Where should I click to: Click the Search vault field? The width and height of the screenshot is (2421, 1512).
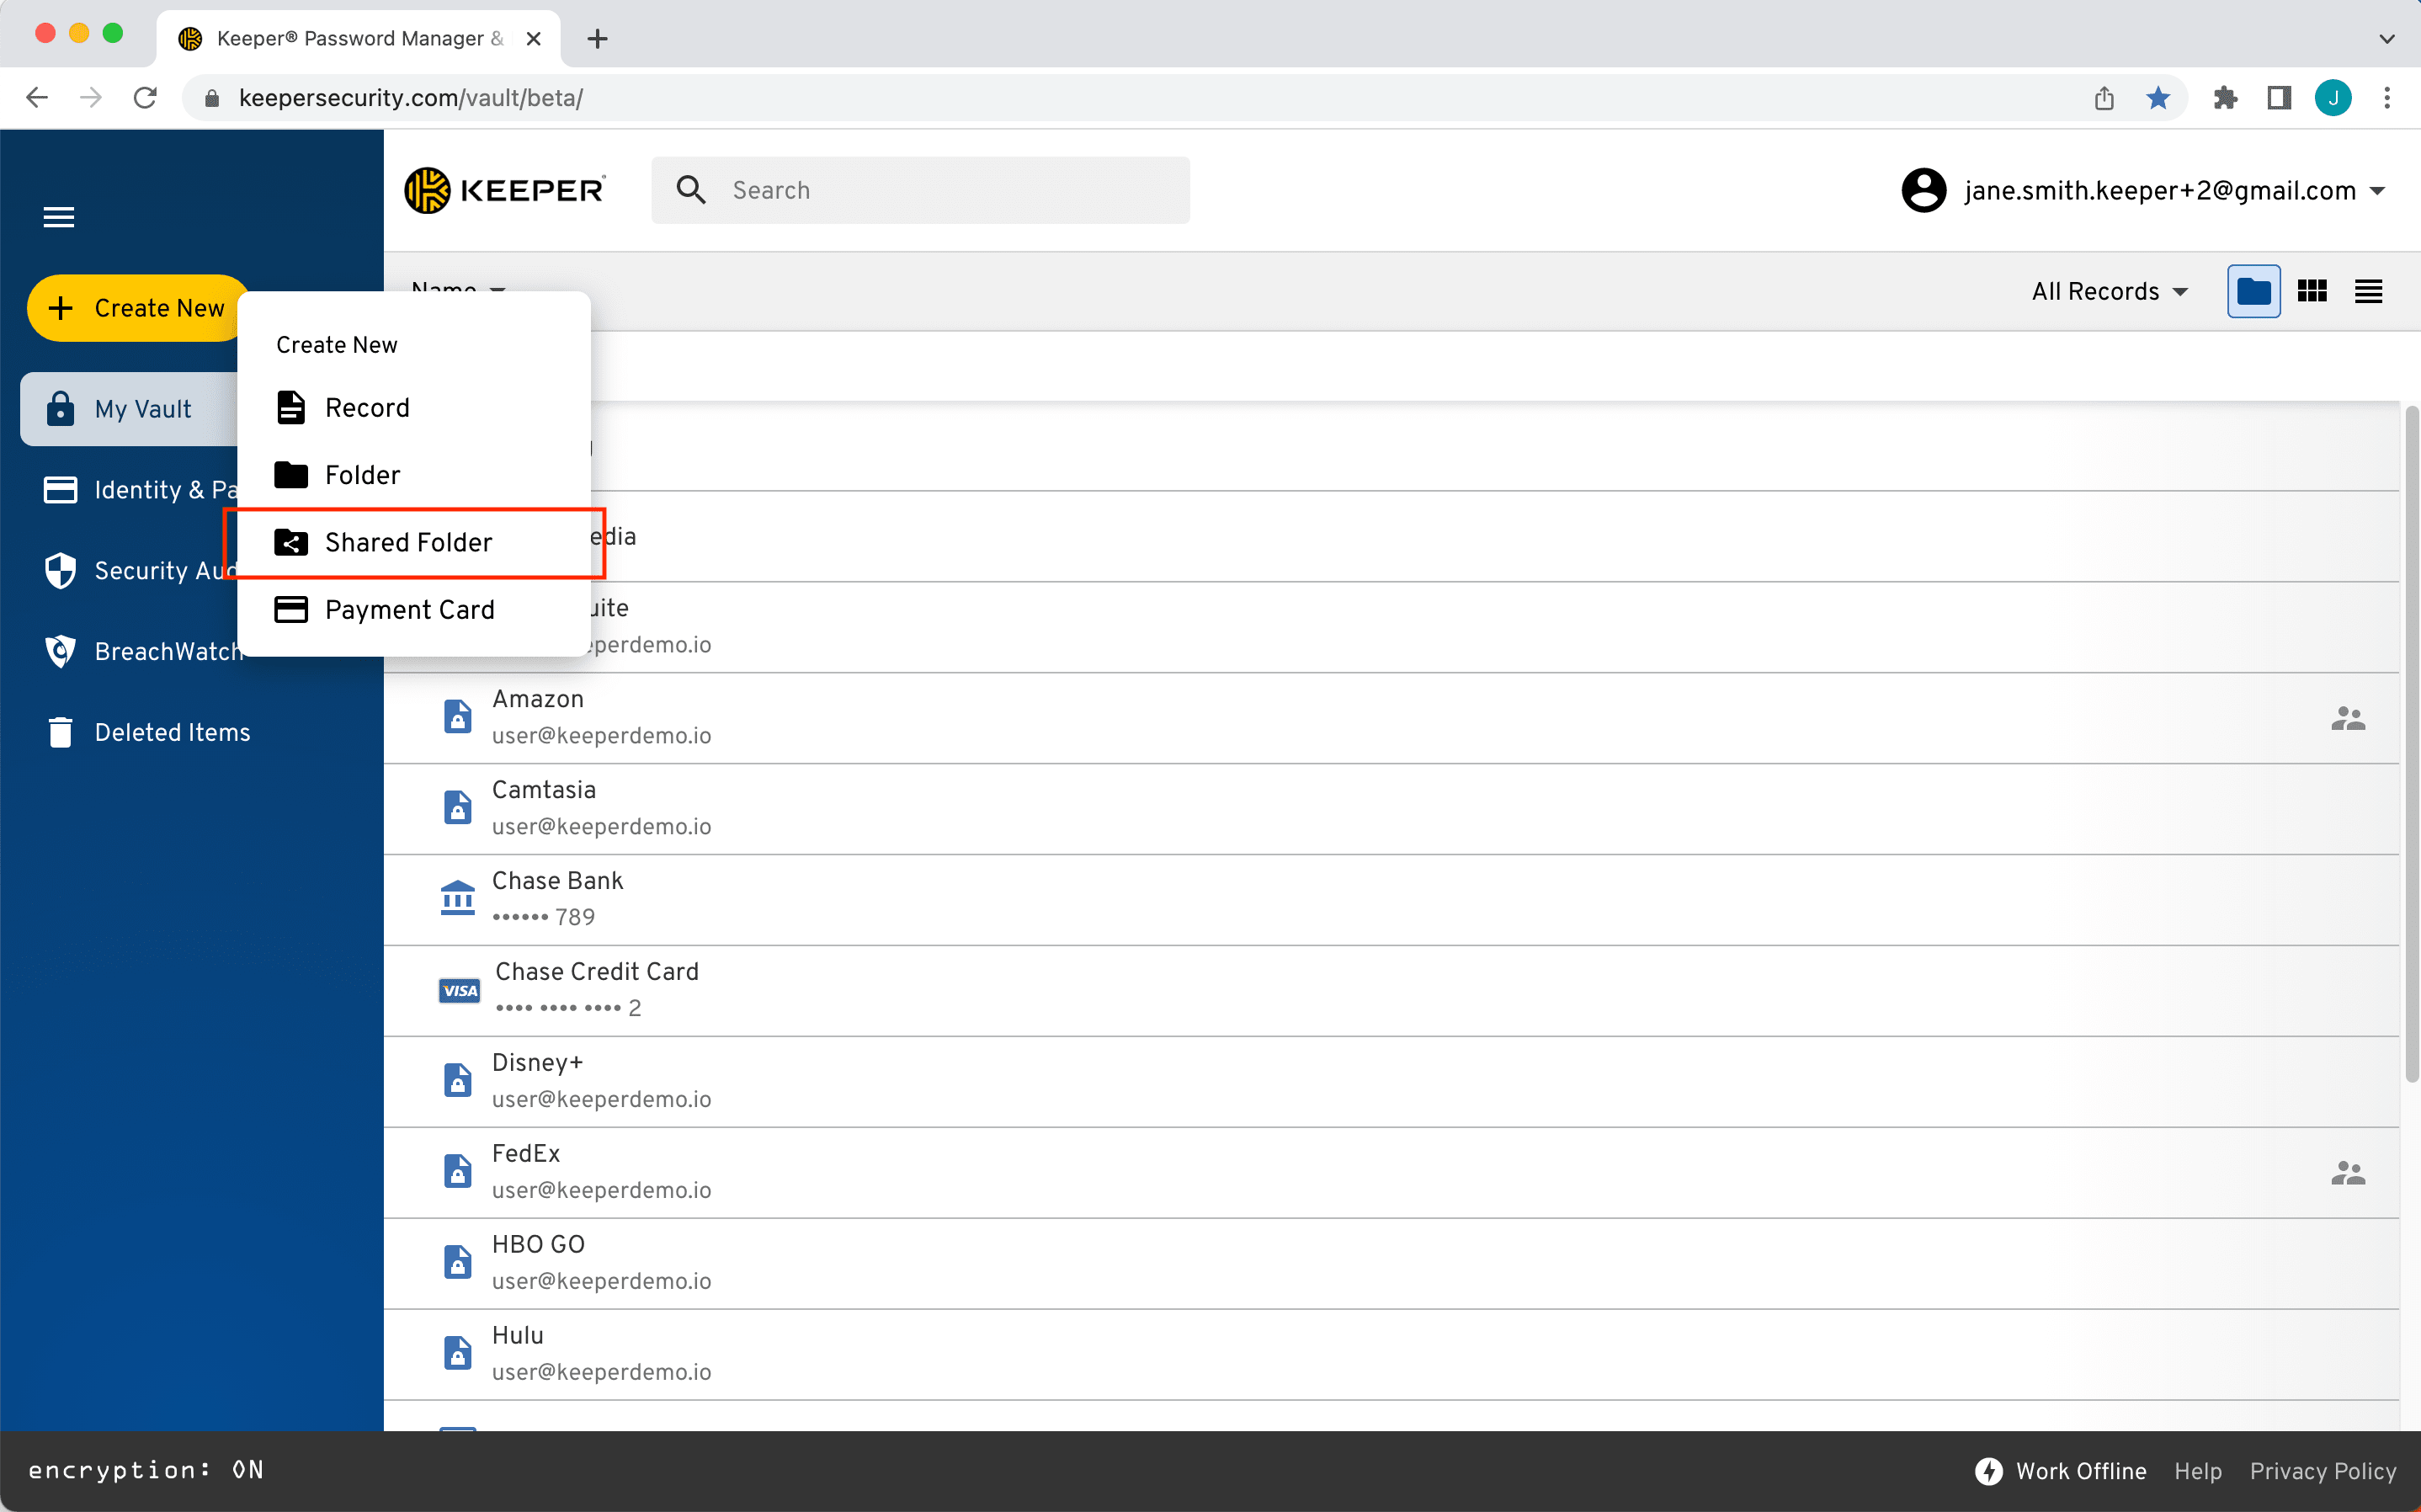tap(921, 190)
